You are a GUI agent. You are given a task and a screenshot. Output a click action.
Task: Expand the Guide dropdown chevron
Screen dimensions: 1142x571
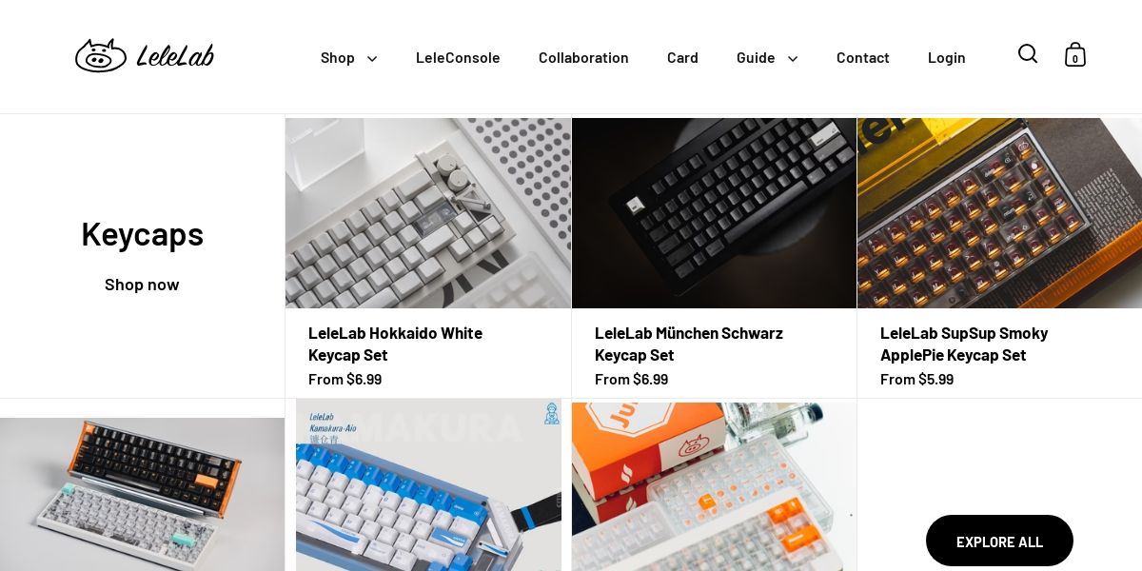click(x=793, y=58)
